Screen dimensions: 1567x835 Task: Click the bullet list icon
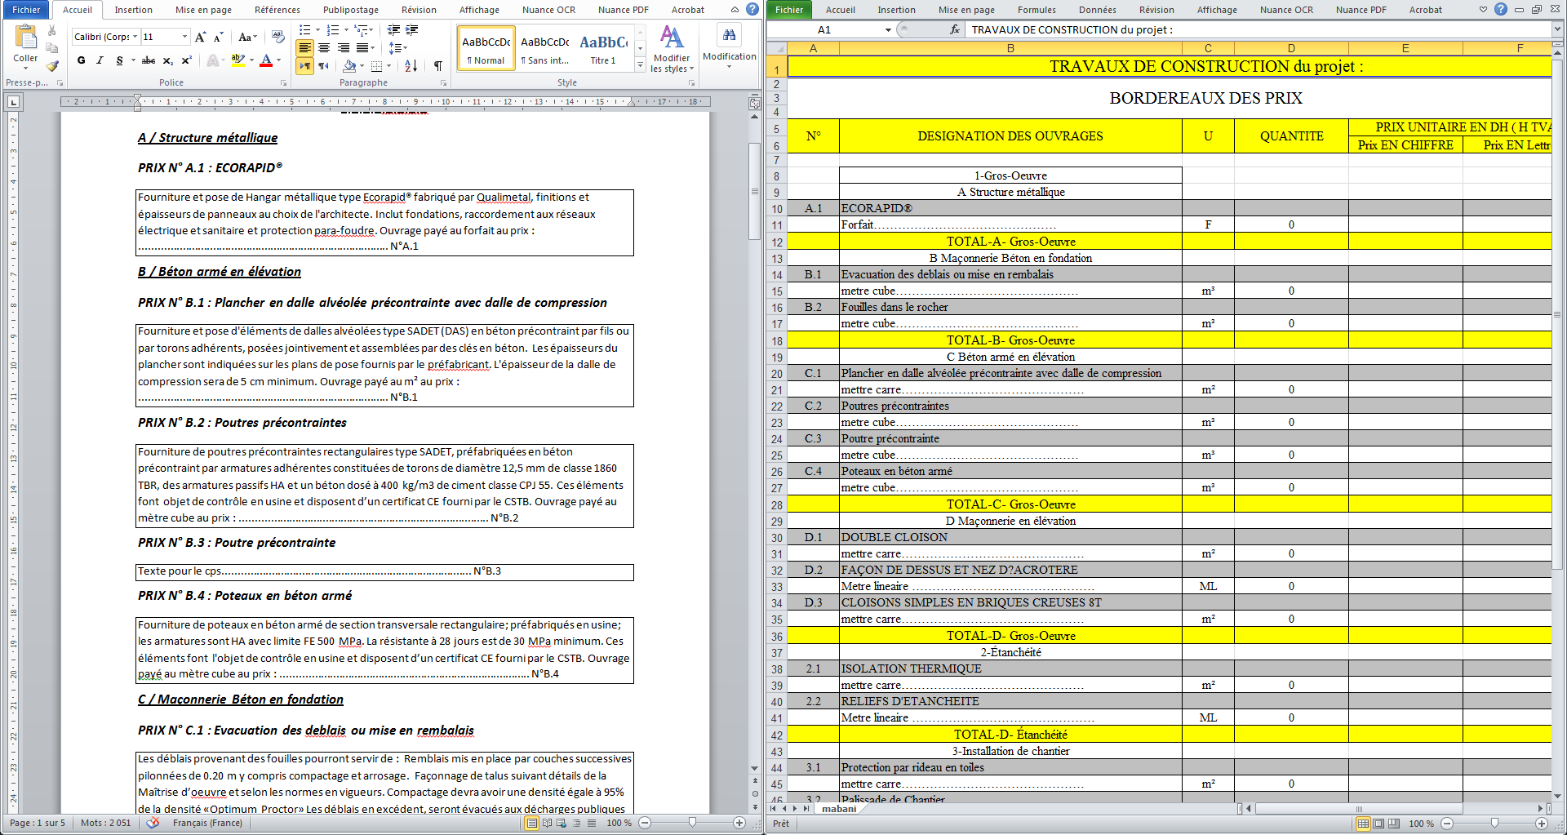[304, 29]
